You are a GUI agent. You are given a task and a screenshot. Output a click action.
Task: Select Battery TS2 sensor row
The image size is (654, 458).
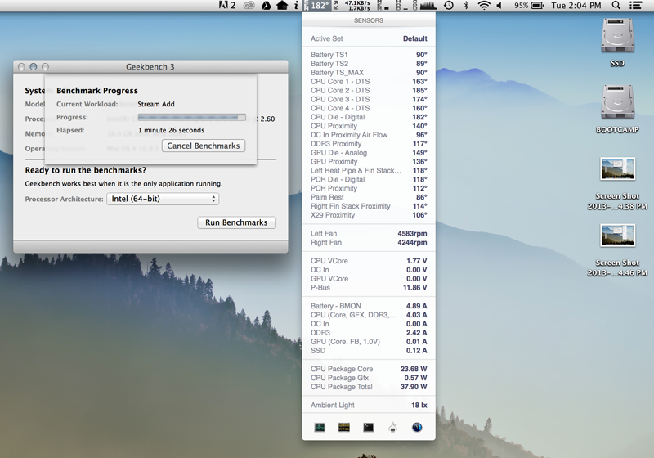pyautogui.click(x=369, y=64)
